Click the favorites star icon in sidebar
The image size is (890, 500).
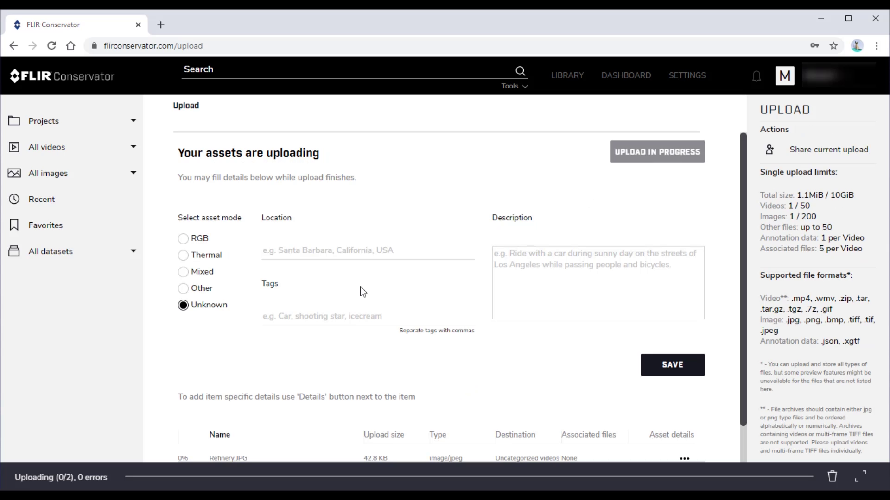tap(13, 225)
